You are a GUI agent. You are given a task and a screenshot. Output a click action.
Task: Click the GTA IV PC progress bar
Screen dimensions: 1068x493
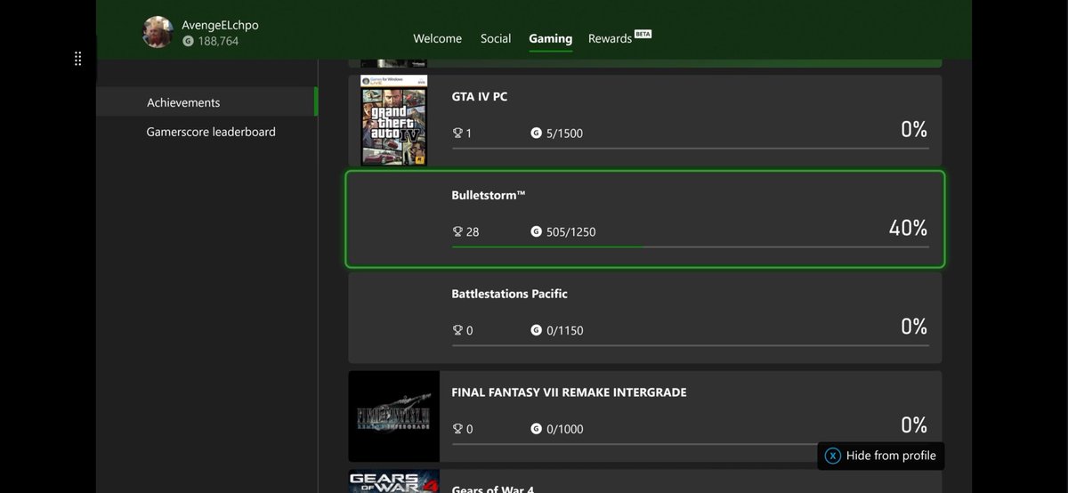pyautogui.click(x=690, y=148)
